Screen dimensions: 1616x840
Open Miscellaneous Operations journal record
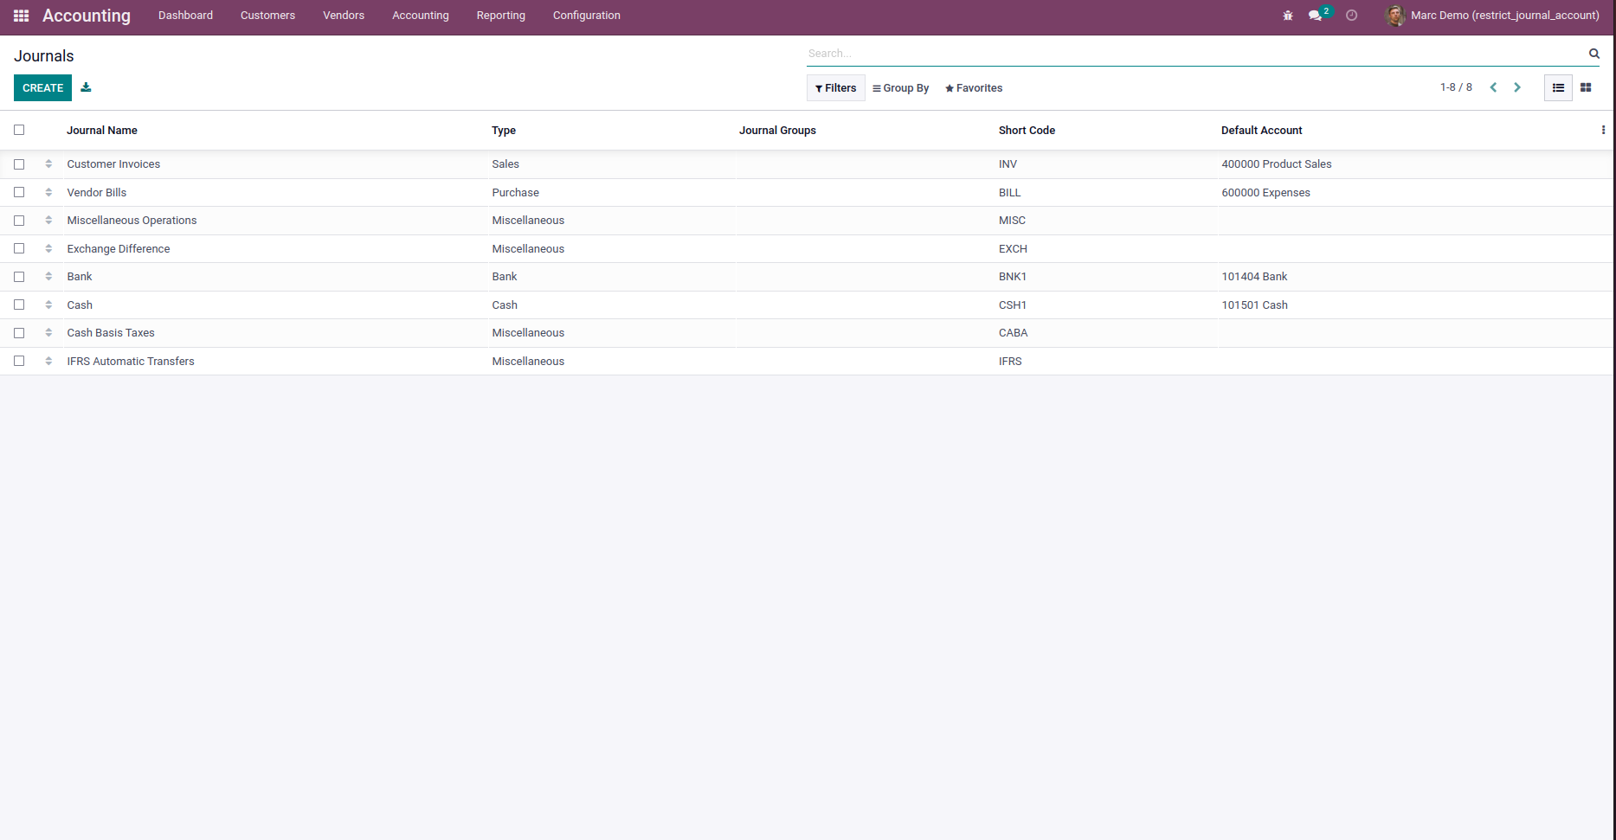(x=132, y=221)
